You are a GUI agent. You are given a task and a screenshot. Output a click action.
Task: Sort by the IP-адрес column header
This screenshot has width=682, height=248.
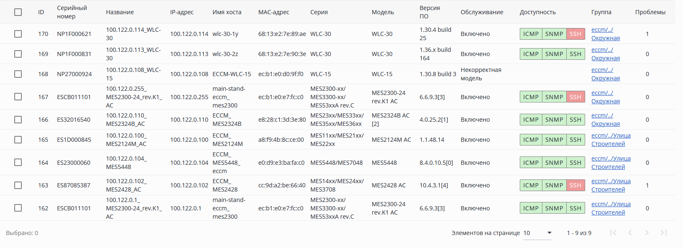coord(182,12)
